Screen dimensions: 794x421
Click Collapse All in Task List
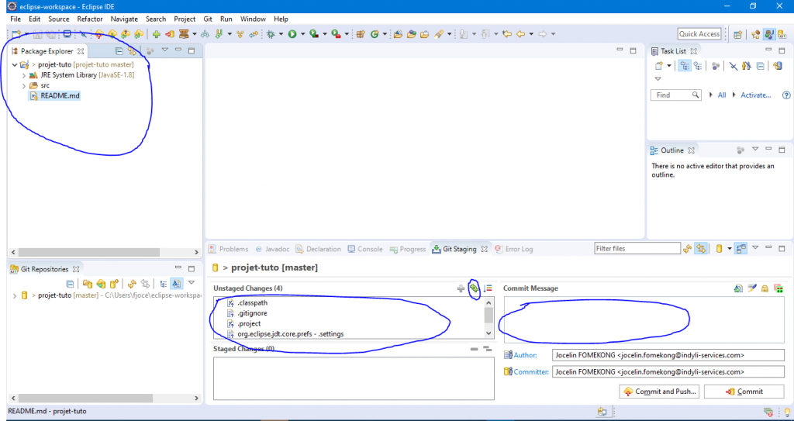(761, 65)
